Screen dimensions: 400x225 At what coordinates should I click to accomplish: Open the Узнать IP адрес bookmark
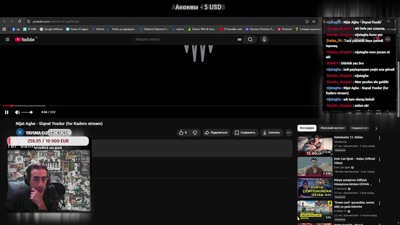point(77,29)
